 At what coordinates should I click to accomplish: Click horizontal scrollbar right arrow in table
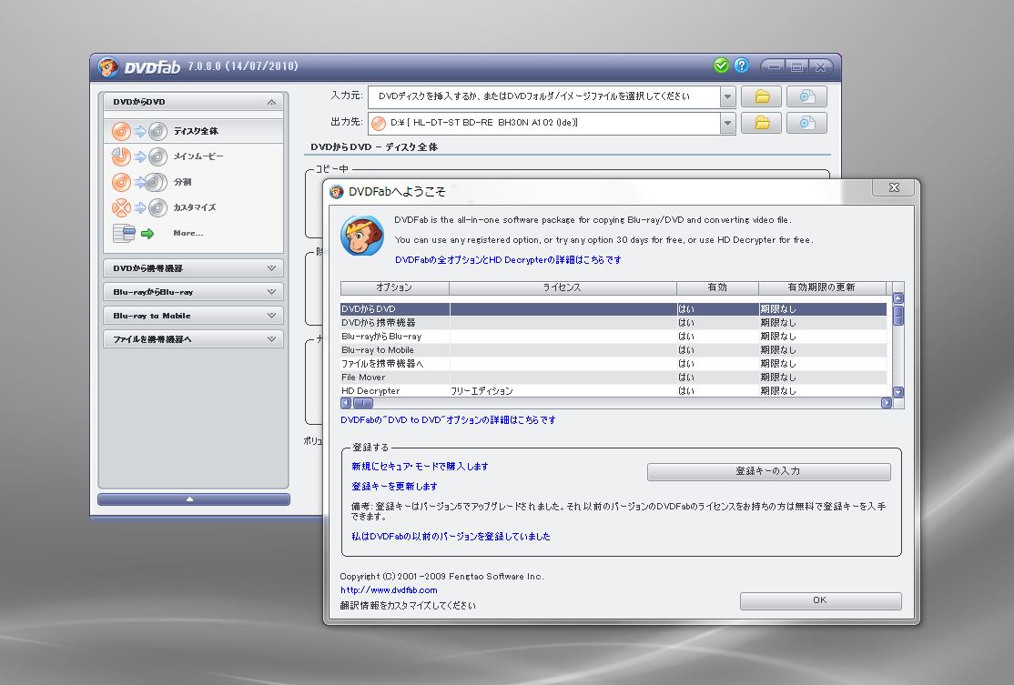(886, 403)
